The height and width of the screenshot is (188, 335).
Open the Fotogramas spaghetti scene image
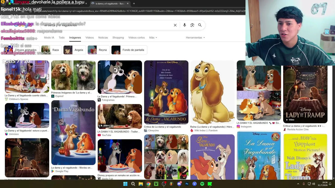tap(120, 77)
